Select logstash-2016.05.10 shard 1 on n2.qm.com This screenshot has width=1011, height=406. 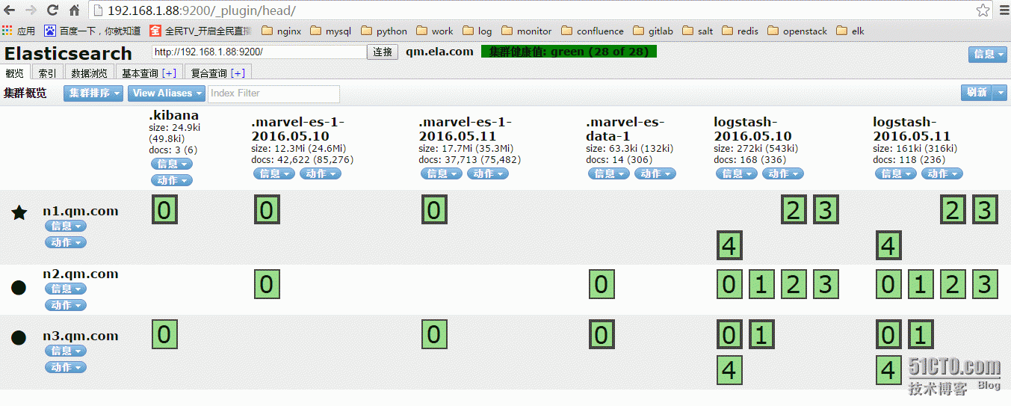click(761, 284)
